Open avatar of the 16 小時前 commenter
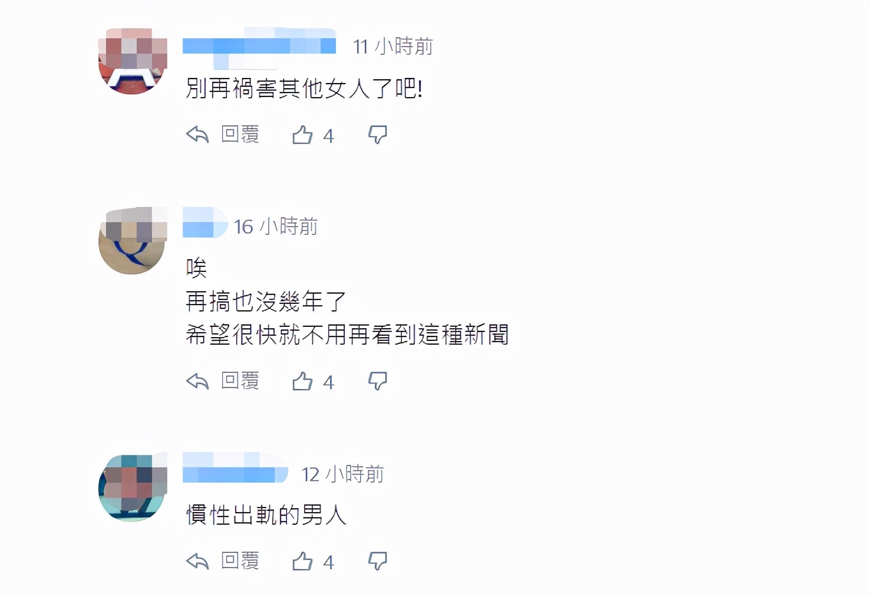870x595 pixels. click(133, 241)
